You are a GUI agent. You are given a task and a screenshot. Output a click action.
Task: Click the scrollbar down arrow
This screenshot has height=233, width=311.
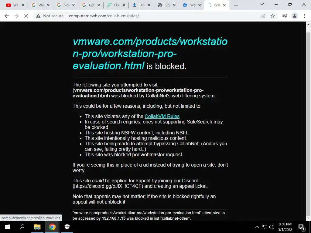pyautogui.click(x=308, y=218)
